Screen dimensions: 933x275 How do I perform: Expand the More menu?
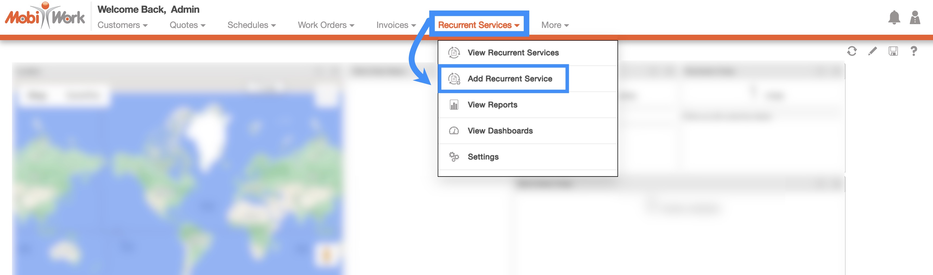[x=554, y=25]
